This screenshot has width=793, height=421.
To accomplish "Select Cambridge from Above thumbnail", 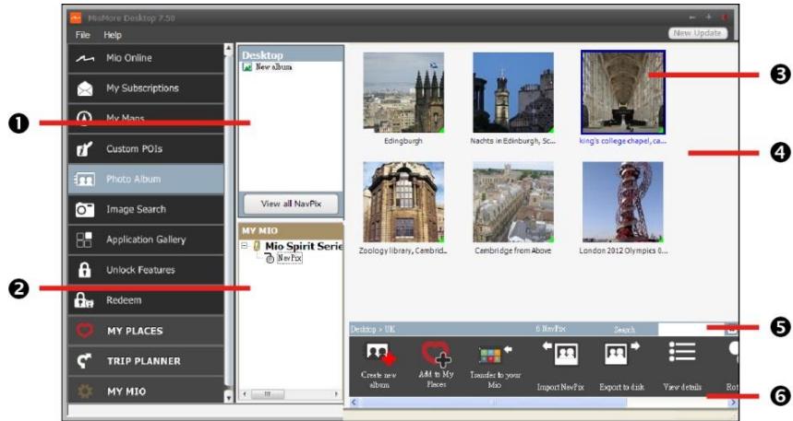I will point(513,202).
